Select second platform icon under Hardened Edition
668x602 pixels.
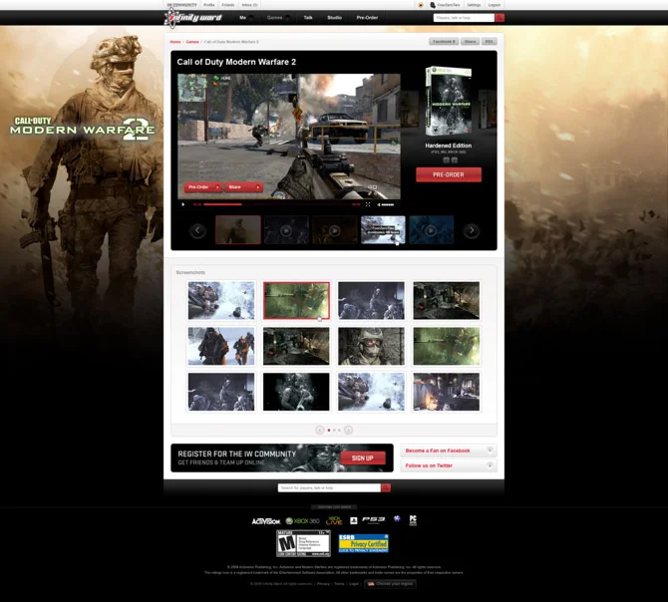(454, 160)
